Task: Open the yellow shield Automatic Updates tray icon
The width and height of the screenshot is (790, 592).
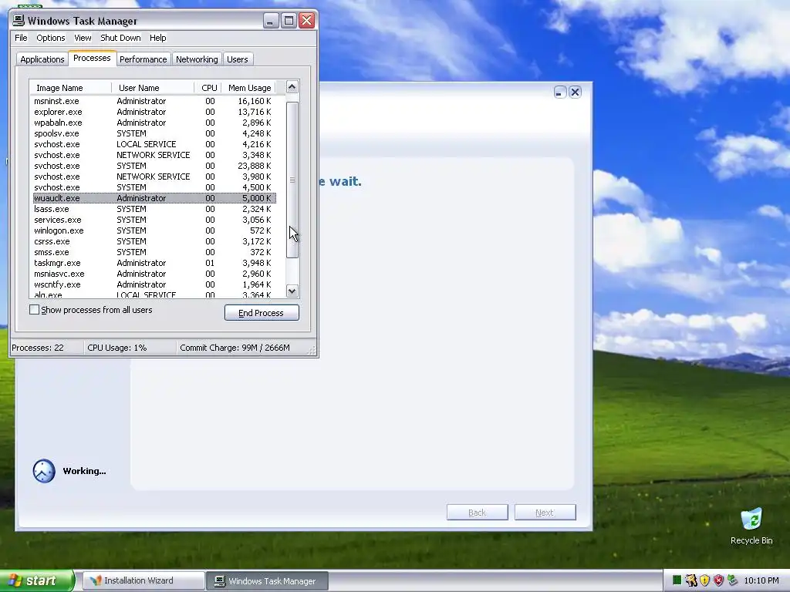Action: 704,580
